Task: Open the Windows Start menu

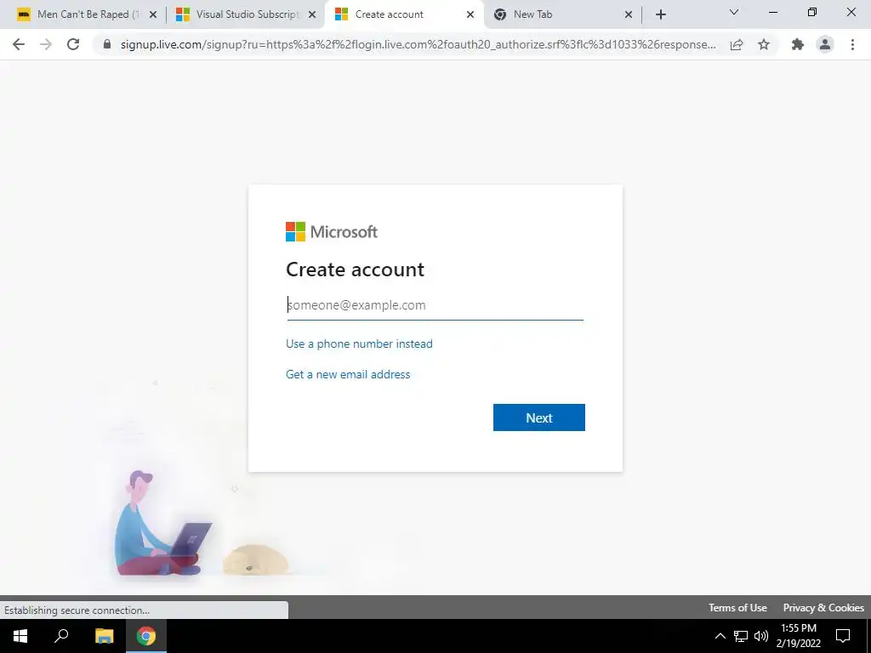Action: click(20, 636)
